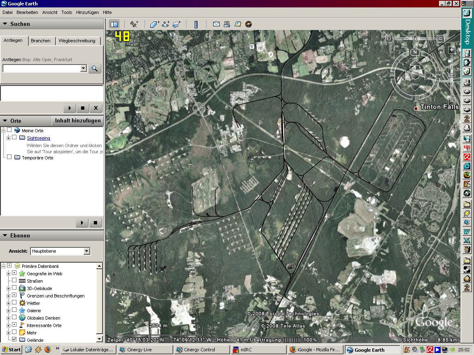This screenshot has width=474, height=355.
Task: Enable the Straßen layer checkbox
Action: click(x=14, y=281)
